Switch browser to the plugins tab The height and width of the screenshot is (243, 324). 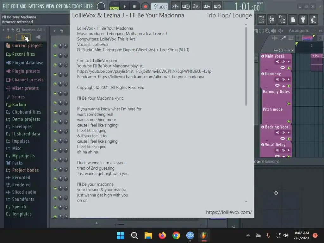[39, 37]
